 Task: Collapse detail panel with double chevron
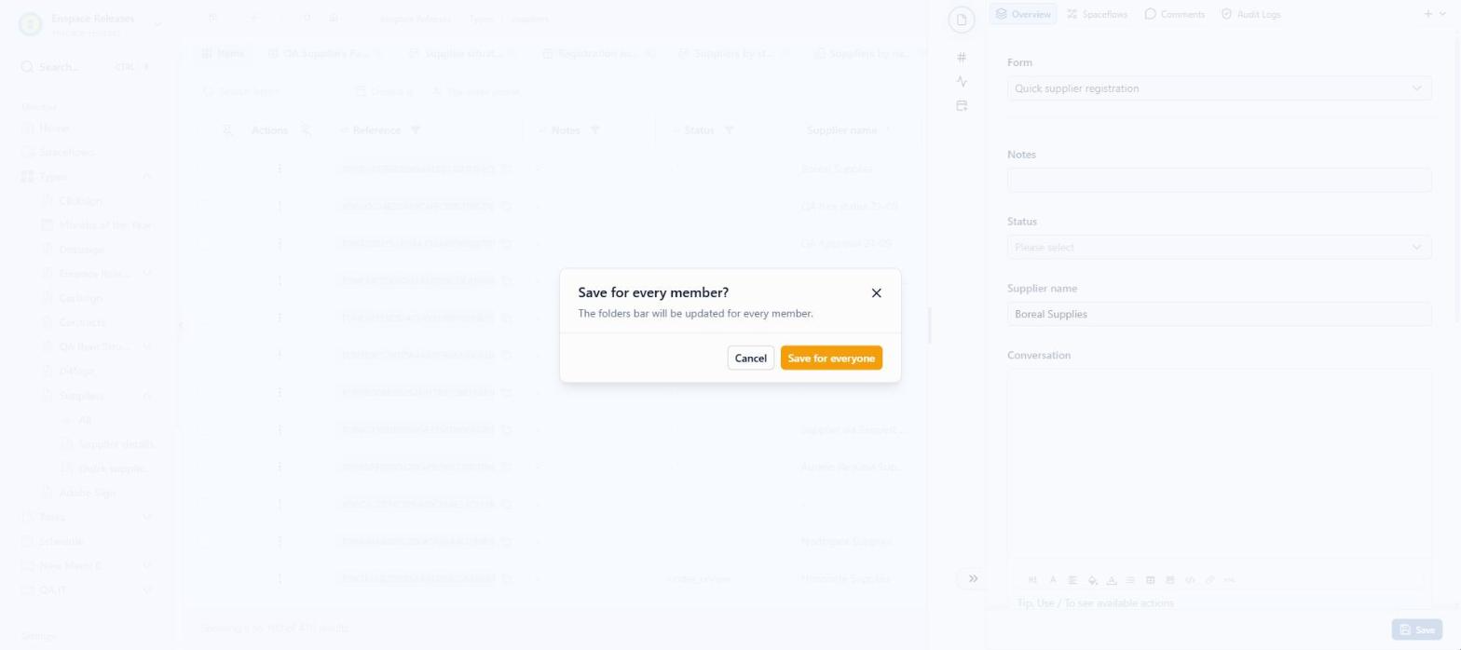973,579
